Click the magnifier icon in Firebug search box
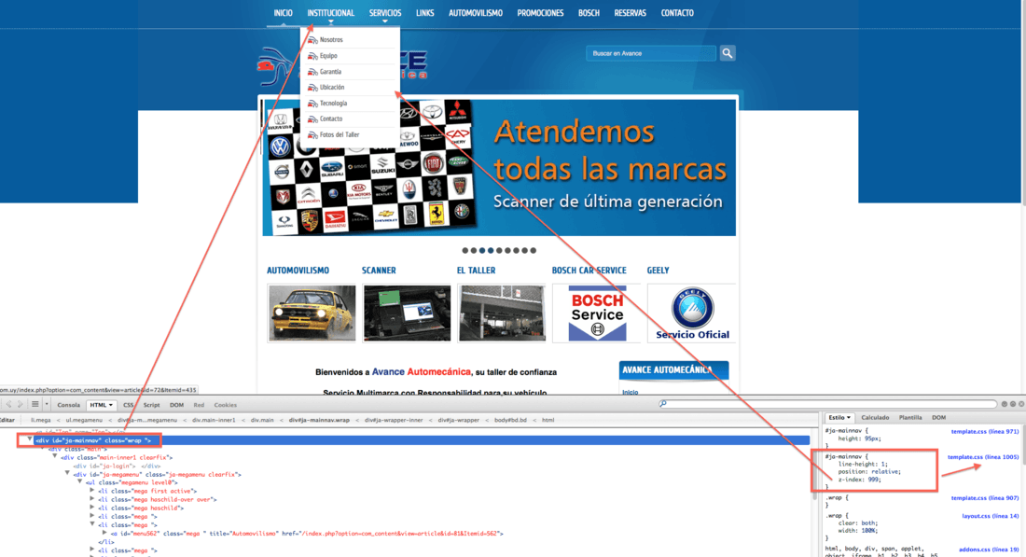This screenshot has height=557, width=1026. click(663, 404)
